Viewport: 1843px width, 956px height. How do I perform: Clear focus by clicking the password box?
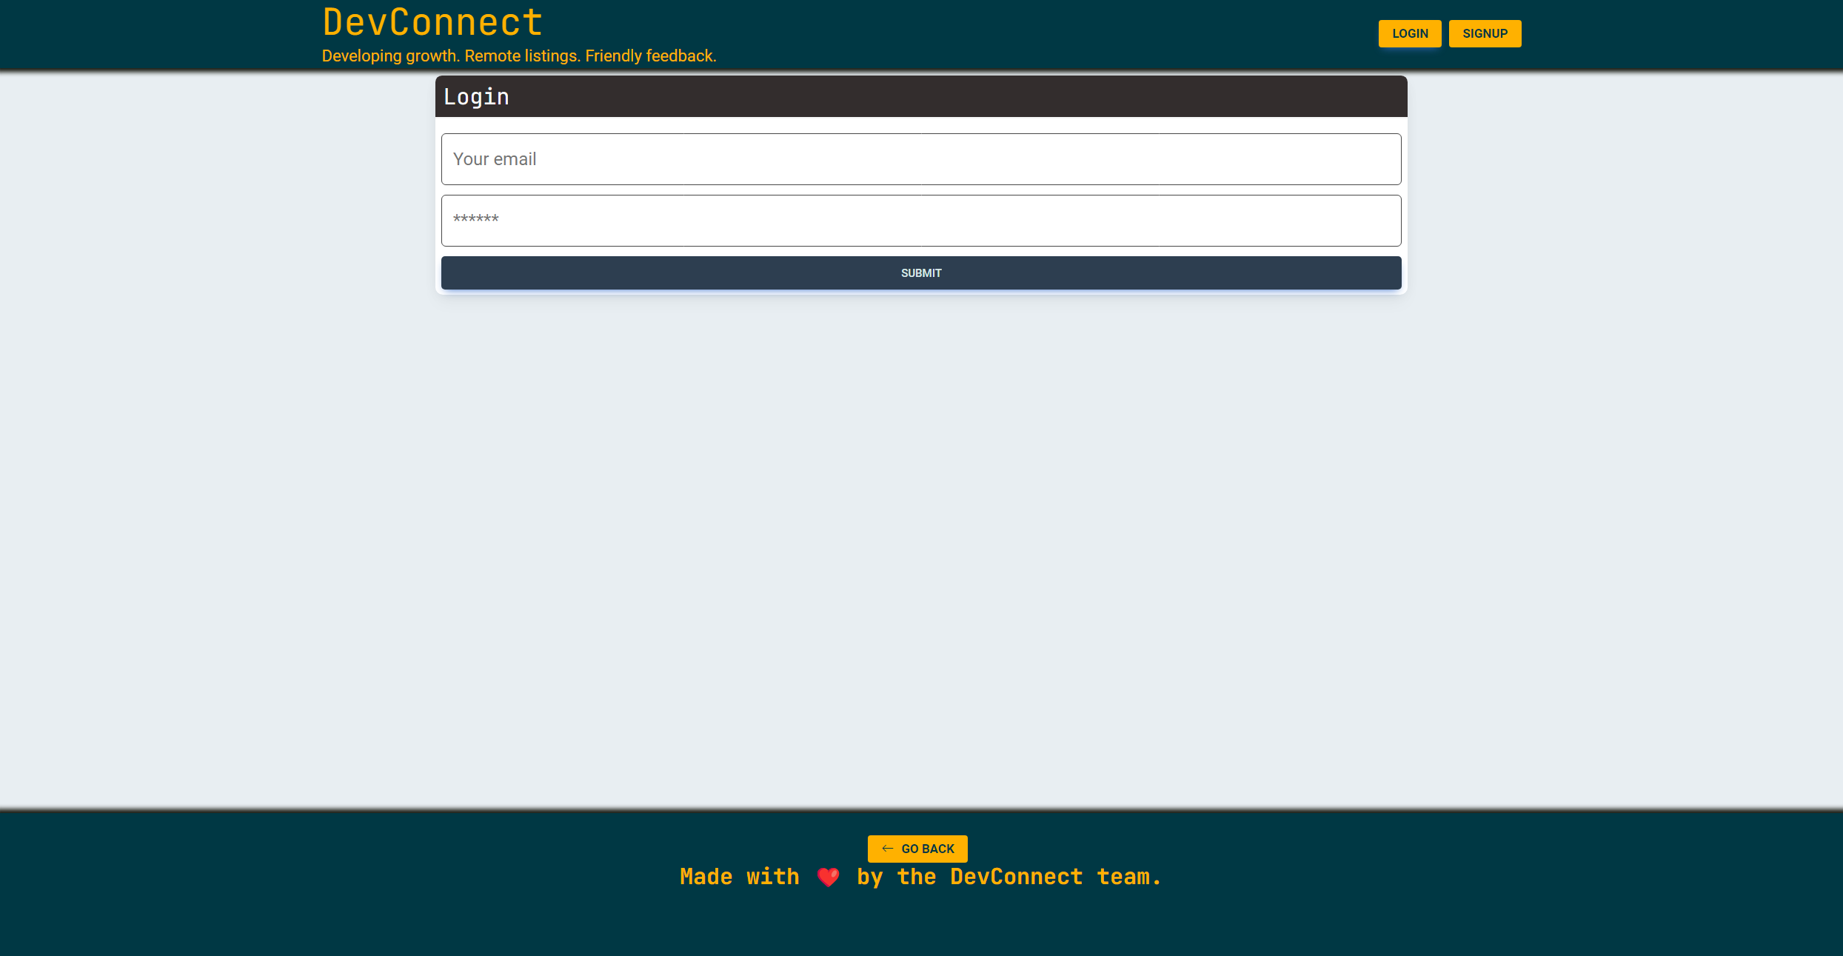pyautogui.click(x=920, y=220)
